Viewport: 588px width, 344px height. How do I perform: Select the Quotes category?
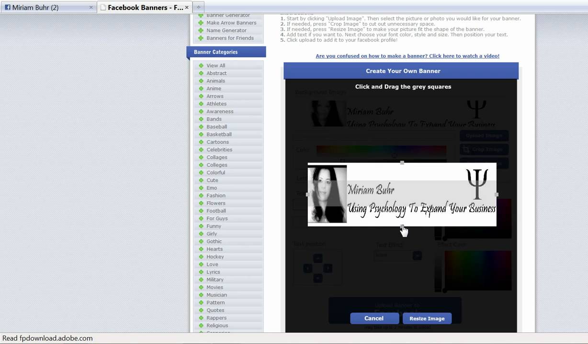point(215,310)
